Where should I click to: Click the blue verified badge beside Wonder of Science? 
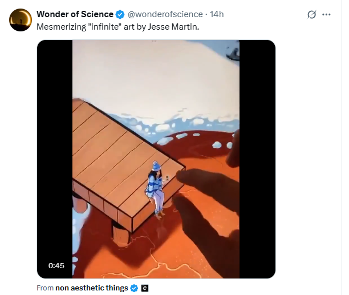click(120, 14)
